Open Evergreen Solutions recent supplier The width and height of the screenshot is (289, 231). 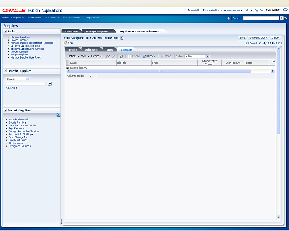tap(20, 146)
